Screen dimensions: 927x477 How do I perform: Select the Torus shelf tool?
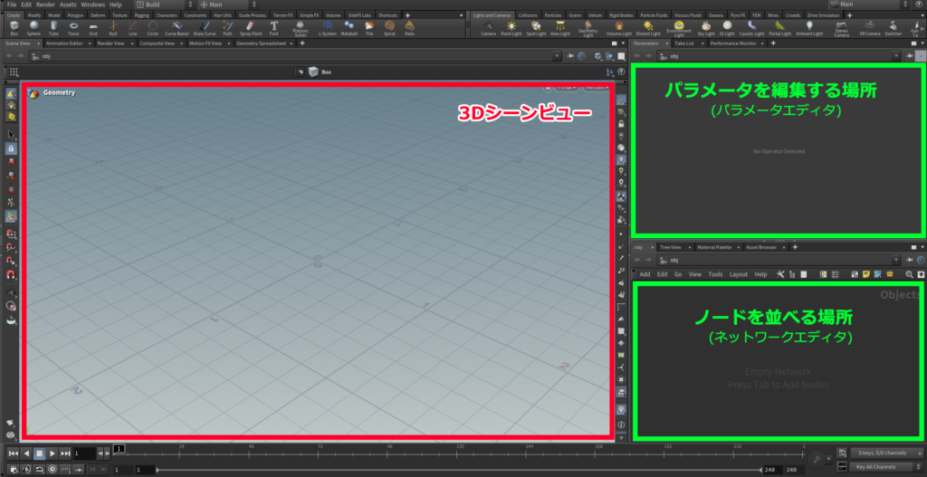(73, 28)
